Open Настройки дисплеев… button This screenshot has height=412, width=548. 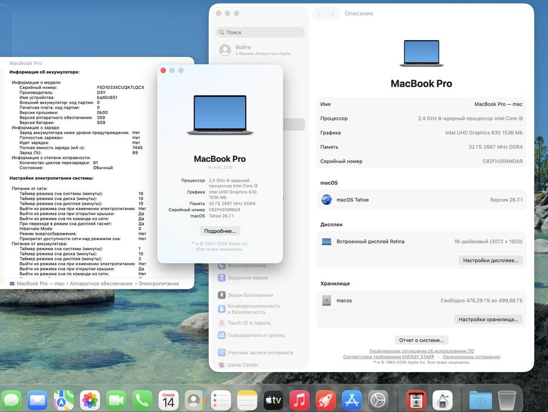click(490, 260)
